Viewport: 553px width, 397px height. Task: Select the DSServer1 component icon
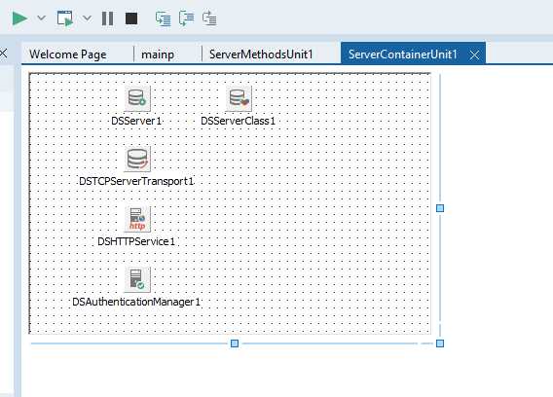[x=137, y=98]
